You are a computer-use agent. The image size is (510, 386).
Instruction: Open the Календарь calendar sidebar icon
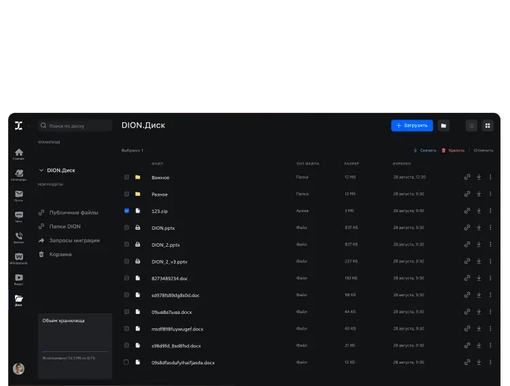[19, 175]
